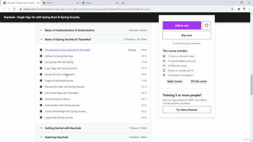Viewport: 253px width, 142px height.
Task: Click '12:46' duration of UserDetailsService lecture
Action: 144,80
